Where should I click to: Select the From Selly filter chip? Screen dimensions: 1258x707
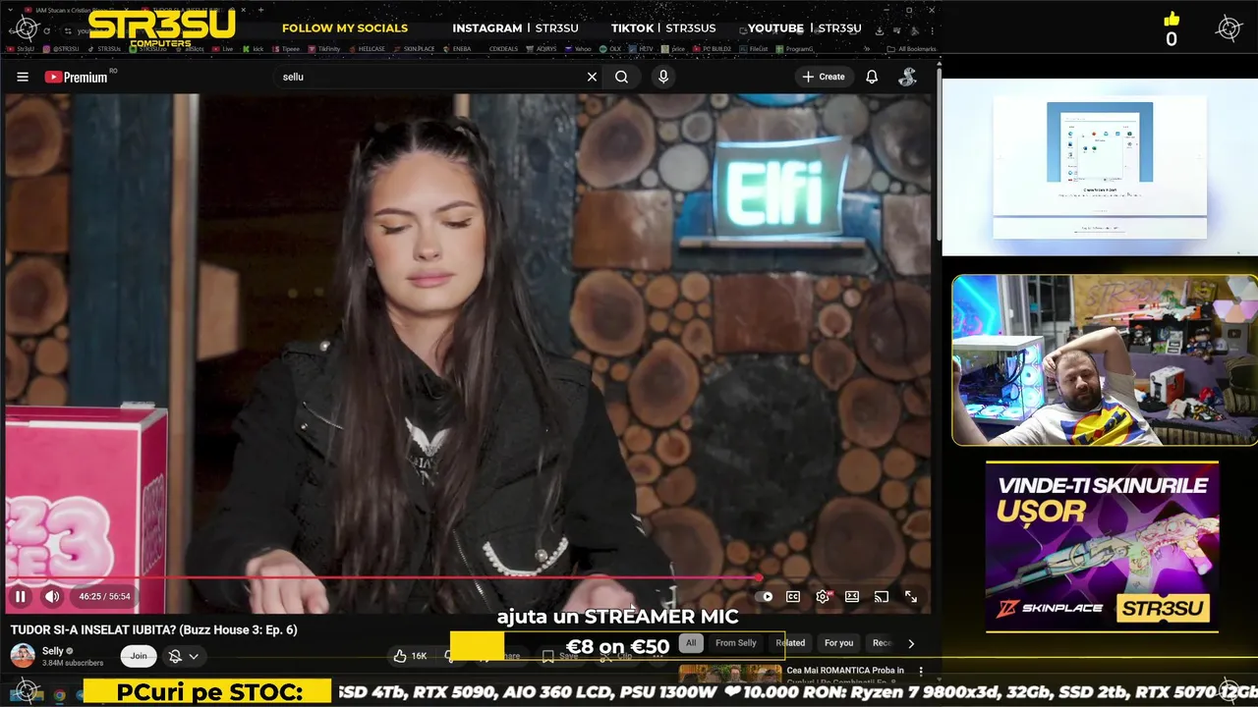click(736, 643)
